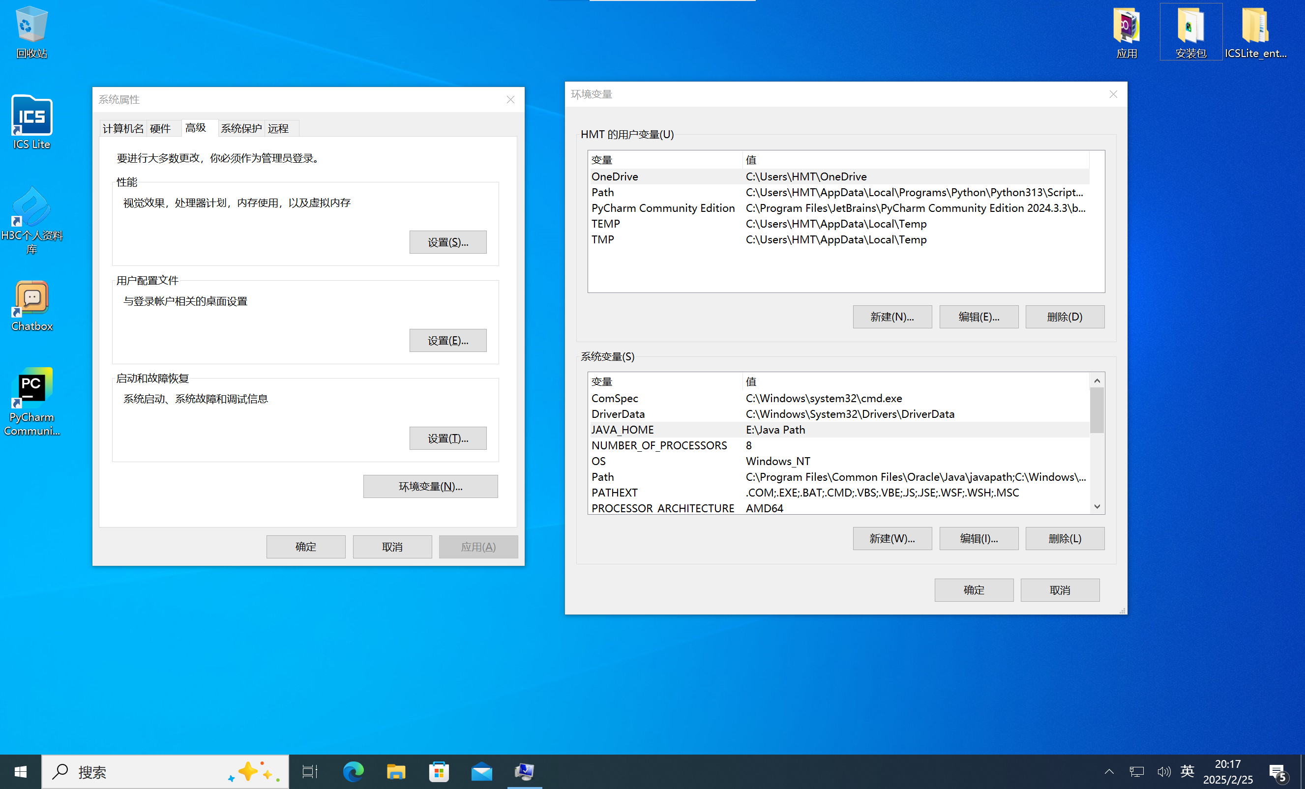This screenshot has height=789, width=1305.
Task: Open the Microsoft Store taskbar icon
Action: (439, 771)
